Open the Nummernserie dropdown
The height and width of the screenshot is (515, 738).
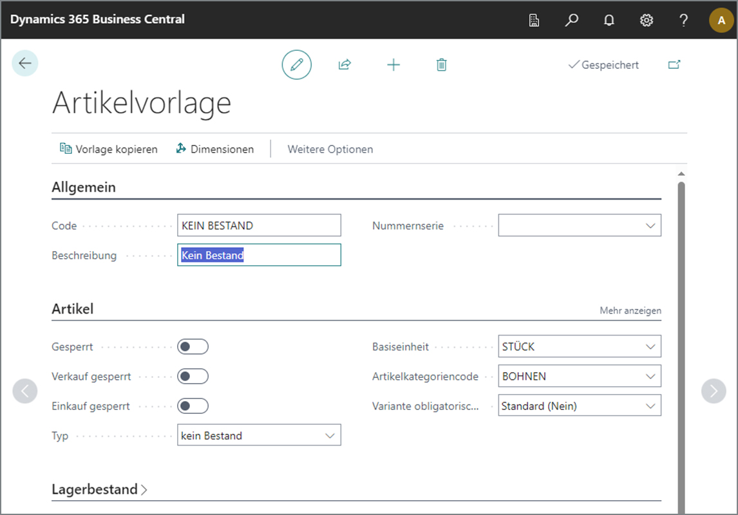pyautogui.click(x=580, y=225)
